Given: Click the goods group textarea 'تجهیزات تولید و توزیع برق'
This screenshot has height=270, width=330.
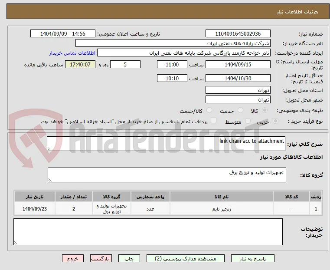Looking at the screenshot, I should [x=167, y=175].
